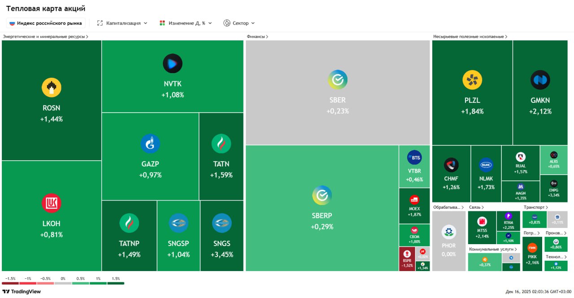Image resolution: width=574 pixels, height=298 pixels.
Task: Open the Изменение Д, % color dropdown
Action: click(x=186, y=23)
